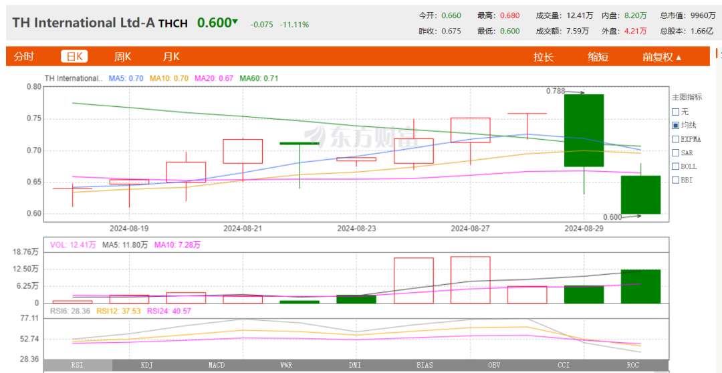Select the KDJ sub-indicator tab

(x=147, y=365)
